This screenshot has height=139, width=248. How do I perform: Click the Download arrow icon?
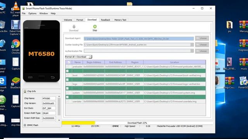[x=74, y=27]
